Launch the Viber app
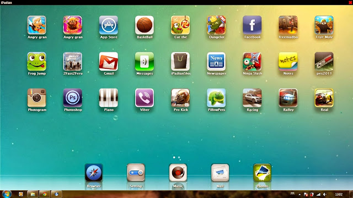Viewport: 353px width, 198px height. [x=145, y=98]
